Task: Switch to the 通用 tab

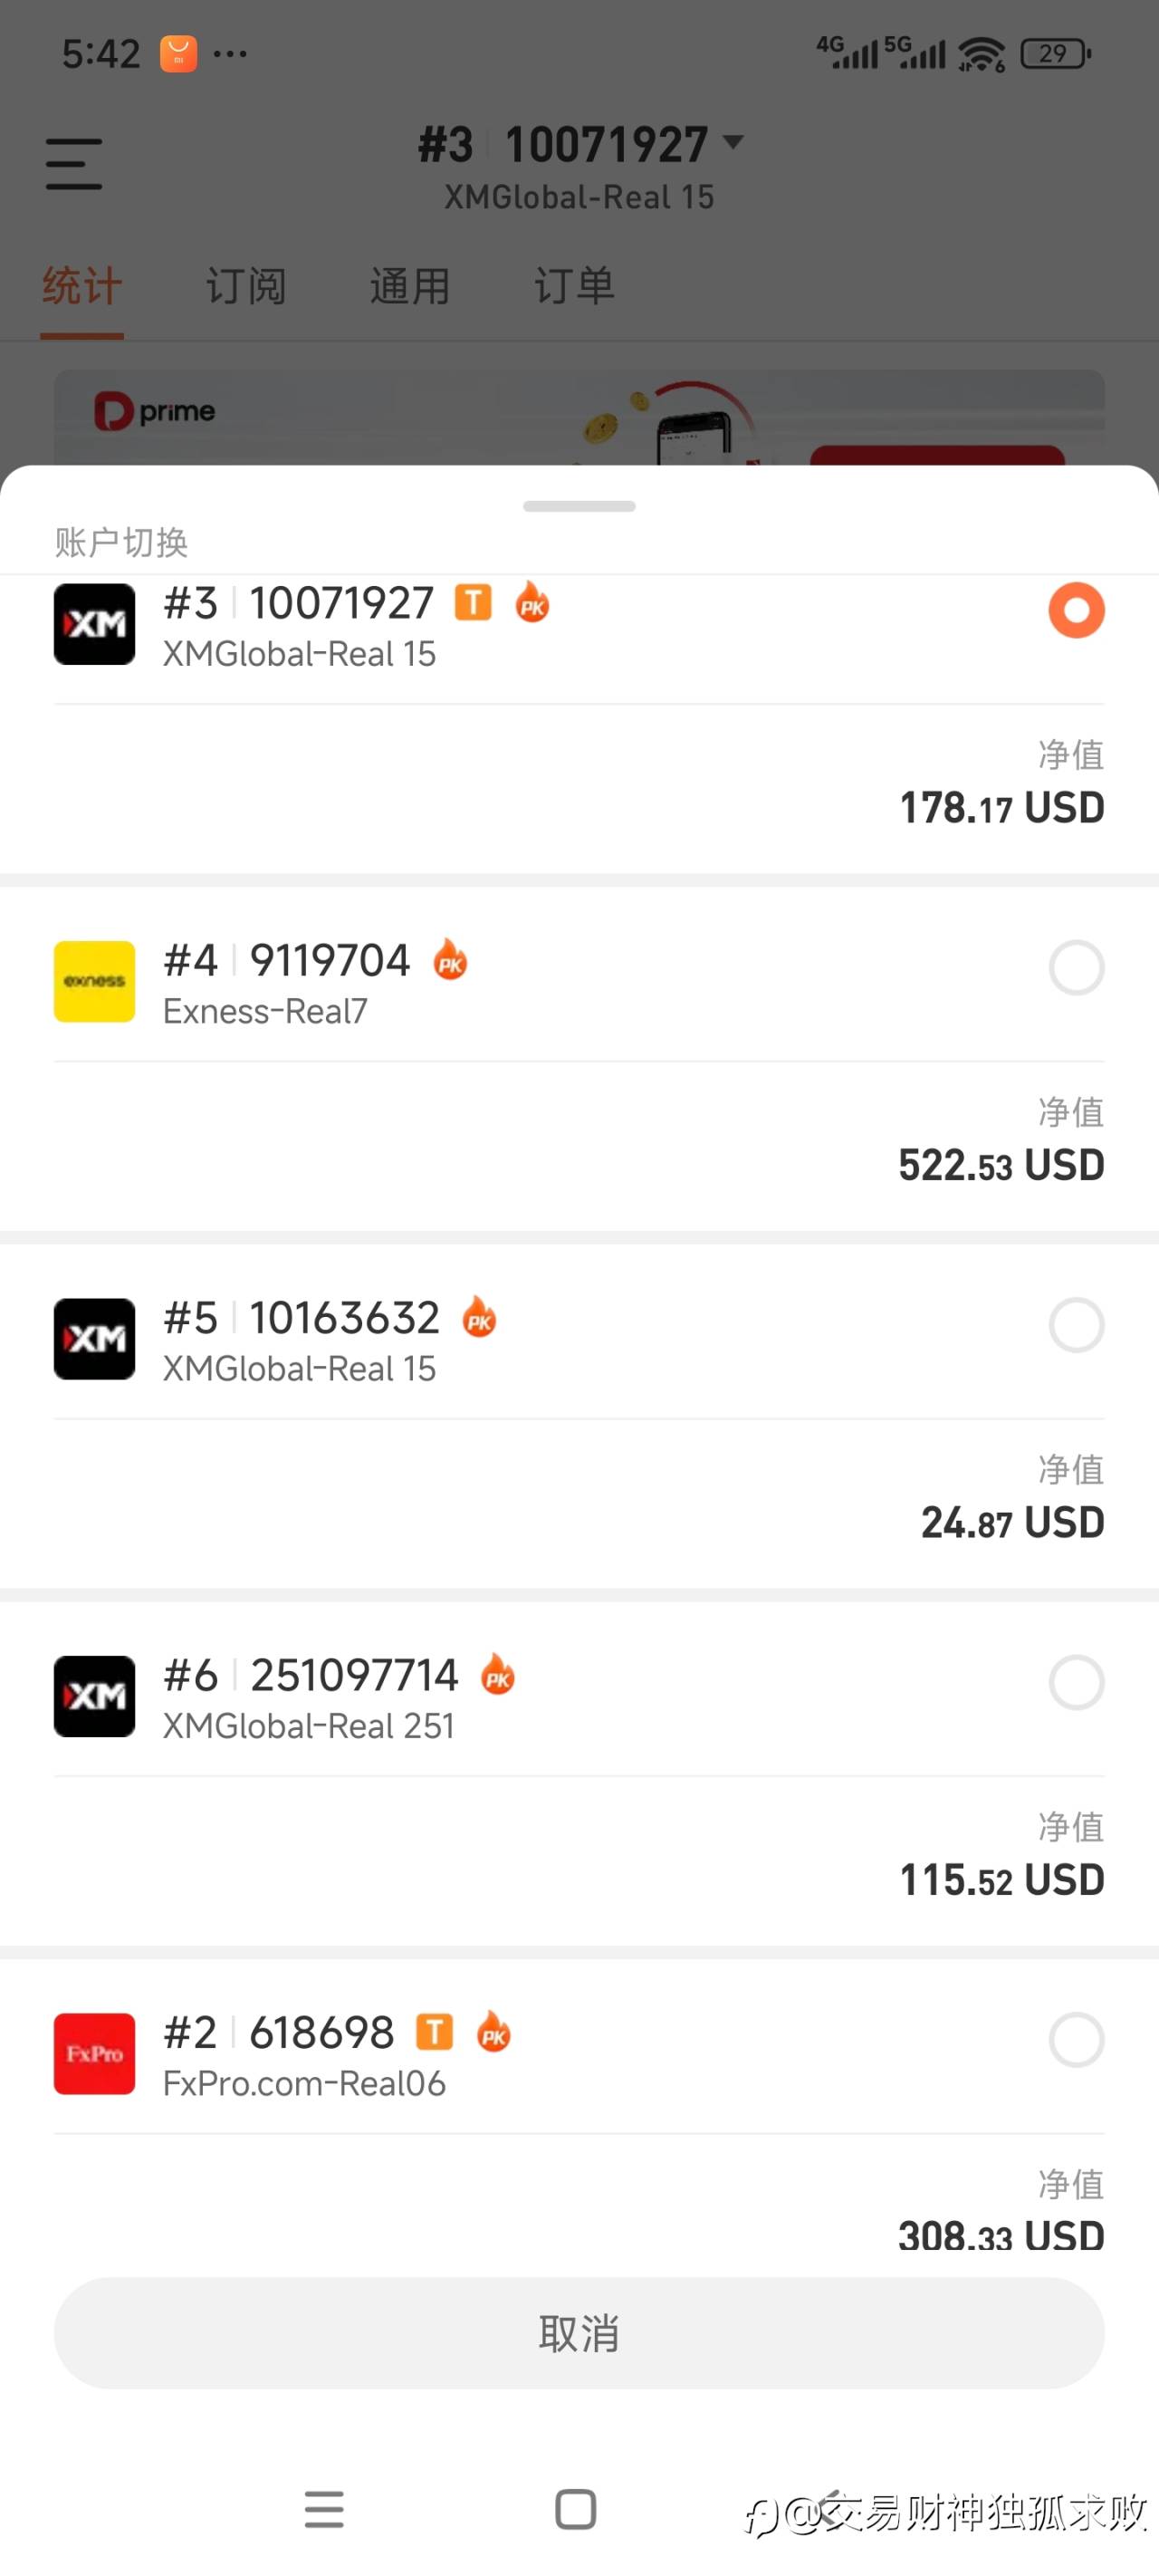Action: point(410,287)
